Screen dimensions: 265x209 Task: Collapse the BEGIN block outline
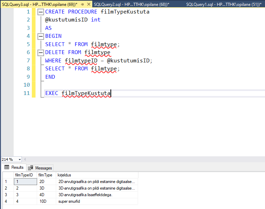pos(41,36)
